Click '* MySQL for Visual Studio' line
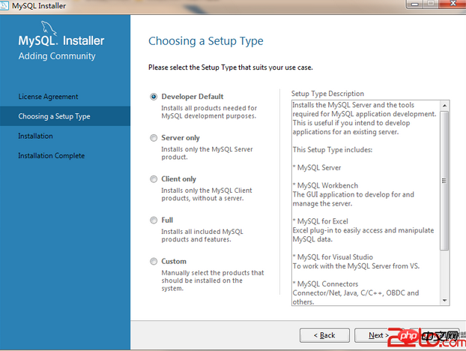The image size is (466, 351). [333, 257]
